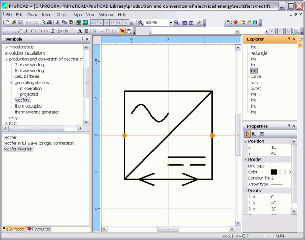
Task: Select 'rectangle' in the Explorer list
Action: pos(259,53)
